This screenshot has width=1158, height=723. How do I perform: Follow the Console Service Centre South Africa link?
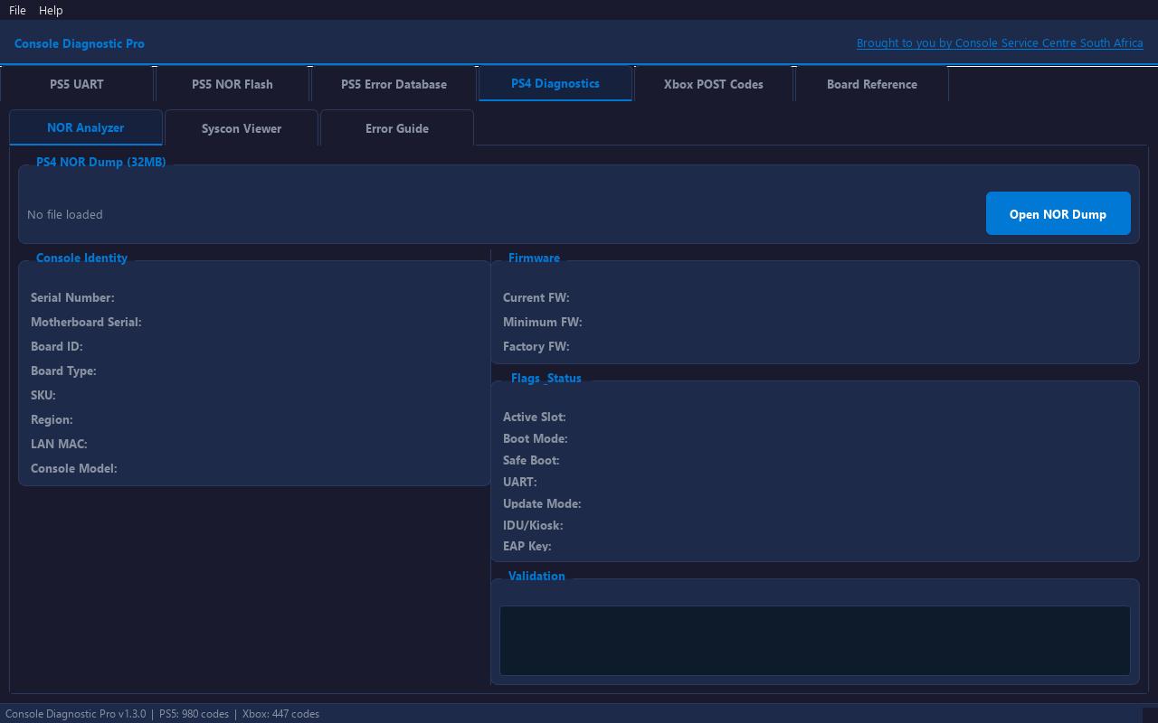1000,43
